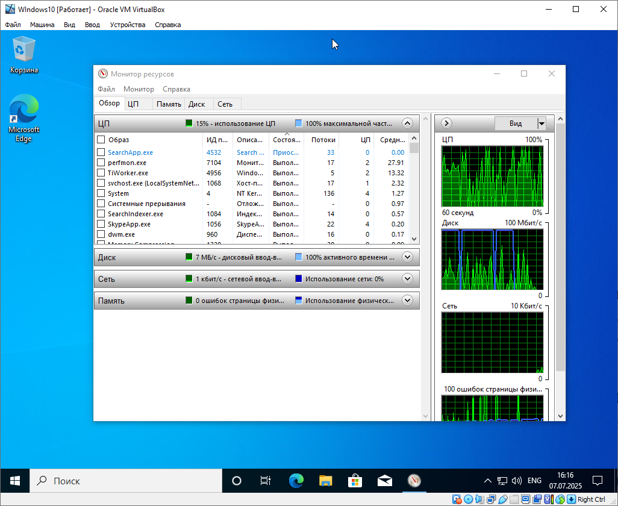The image size is (618, 506).
Task: Click VirtualBox keyboard capture arrow indicator
Action: tap(571, 499)
